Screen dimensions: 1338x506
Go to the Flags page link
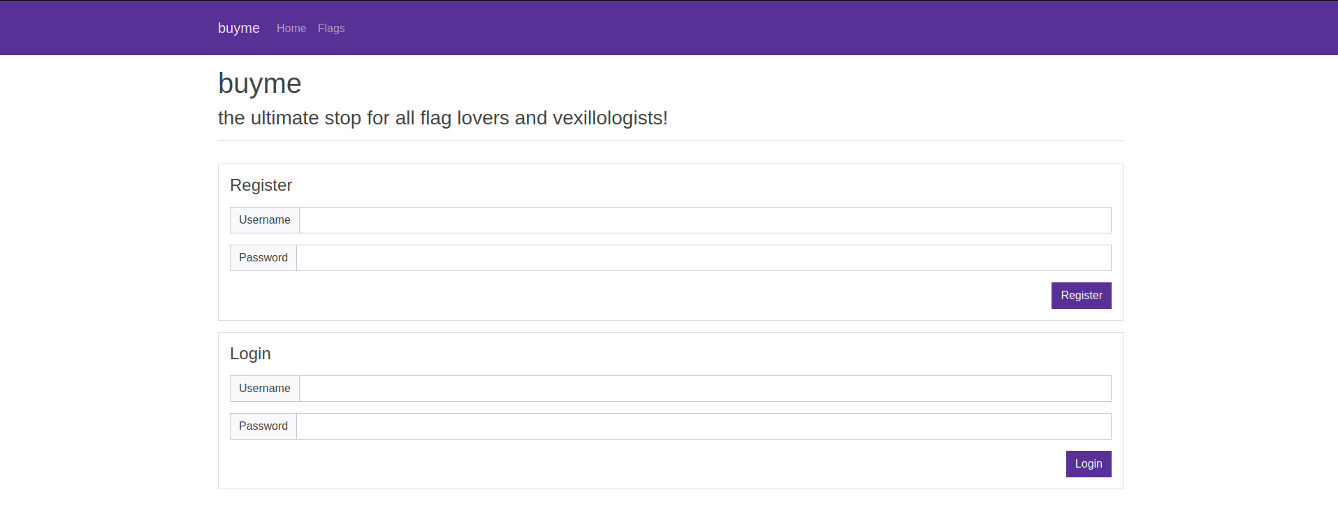(x=331, y=29)
